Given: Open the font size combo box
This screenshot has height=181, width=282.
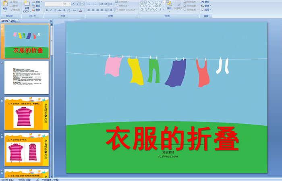Looking at the screenshot, I should (x=67, y=4).
